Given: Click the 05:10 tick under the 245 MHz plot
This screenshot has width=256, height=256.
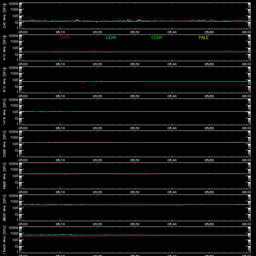Looking at the screenshot, I should click(60, 32).
